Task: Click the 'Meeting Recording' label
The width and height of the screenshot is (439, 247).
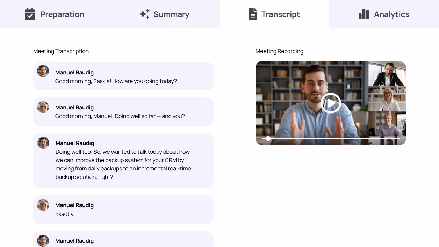Action: tap(279, 51)
